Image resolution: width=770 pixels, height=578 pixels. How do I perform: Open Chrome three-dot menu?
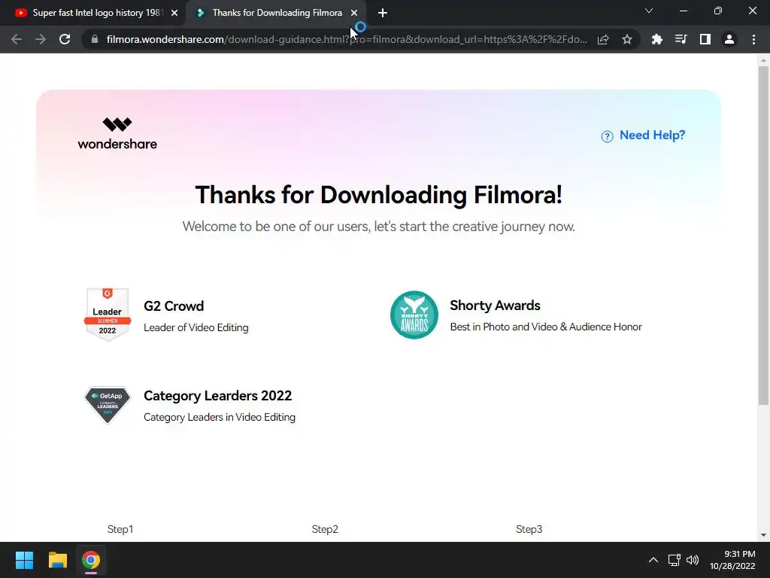click(x=753, y=39)
